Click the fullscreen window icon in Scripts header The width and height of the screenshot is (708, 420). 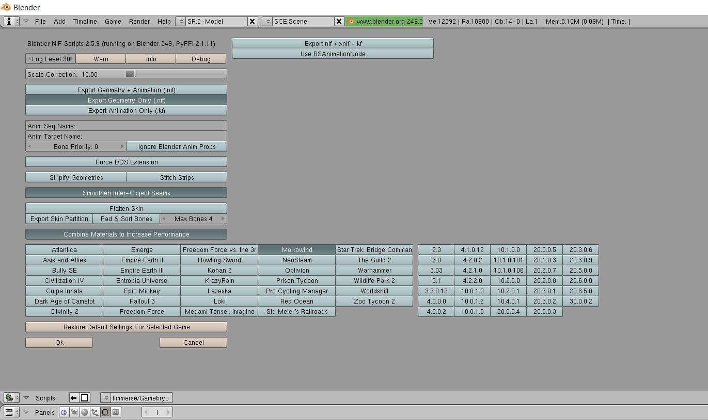[85, 398]
